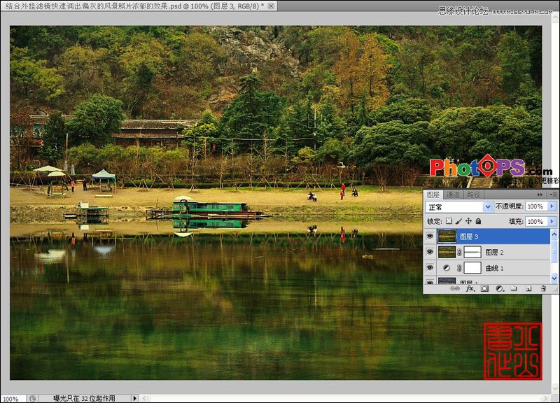Screen dimensions: 560x403
Task: Open the Layers panel menu button
Action: pos(553,194)
